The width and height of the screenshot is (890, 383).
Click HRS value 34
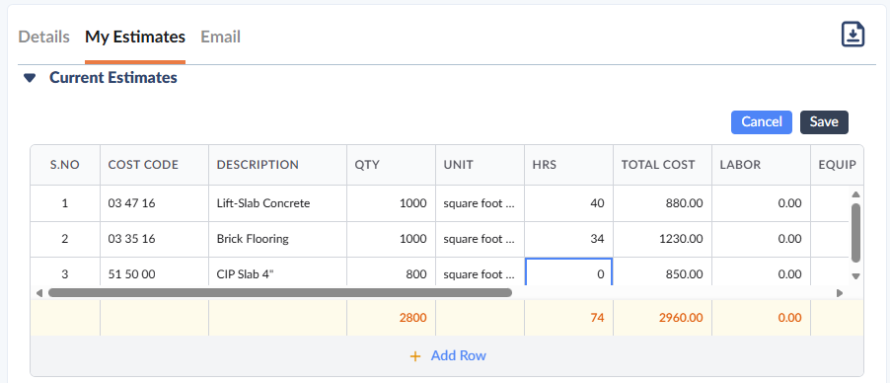[x=597, y=239]
